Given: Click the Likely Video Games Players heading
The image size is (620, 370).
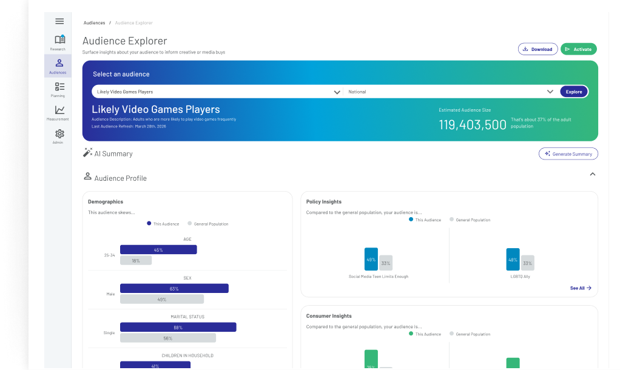Looking at the screenshot, I should 155,109.
